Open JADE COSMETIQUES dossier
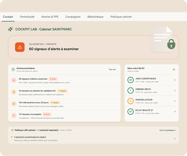 pyautogui.click(x=151, y=80)
